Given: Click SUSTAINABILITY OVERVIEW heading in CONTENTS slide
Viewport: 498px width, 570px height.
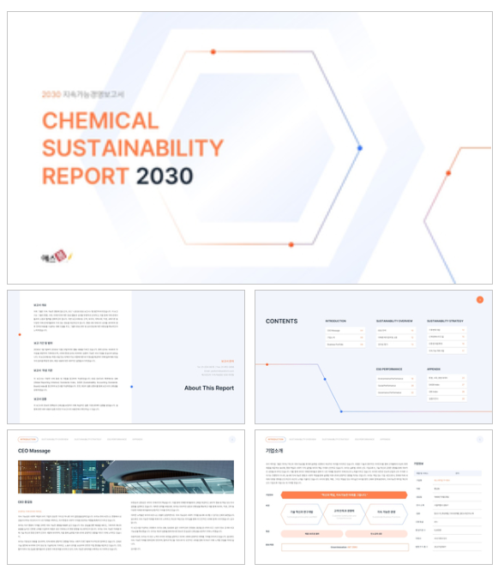Looking at the screenshot, I should (x=394, y=321).
